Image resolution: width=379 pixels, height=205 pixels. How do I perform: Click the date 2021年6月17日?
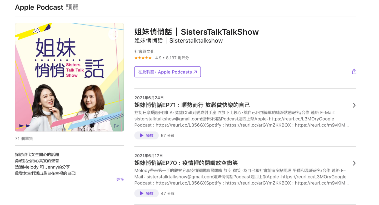click(x=149, y=156)
